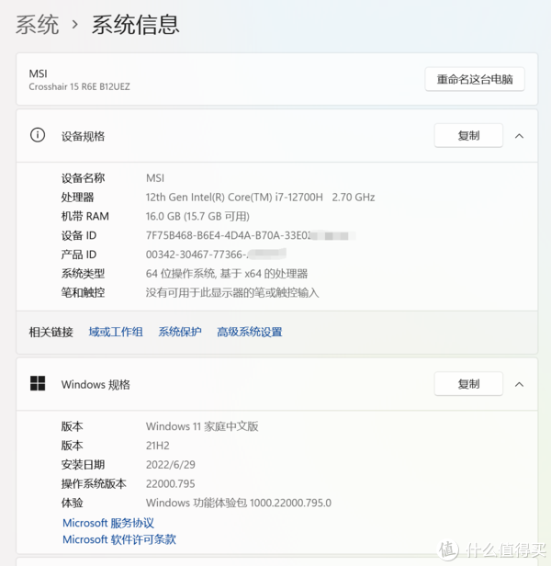The width and height of the screenshot is (551, 566).
Task: Click the 安装日期 label
Action: (83, 465)
